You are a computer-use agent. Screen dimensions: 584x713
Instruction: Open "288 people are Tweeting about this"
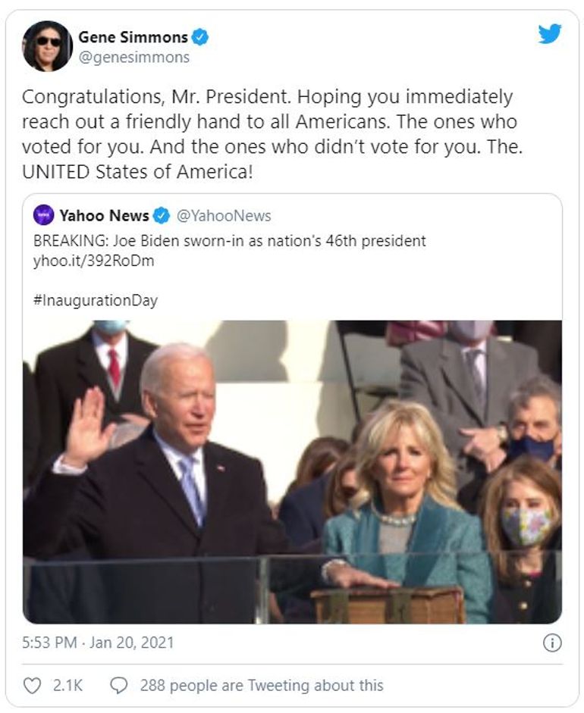pos(262,686)
